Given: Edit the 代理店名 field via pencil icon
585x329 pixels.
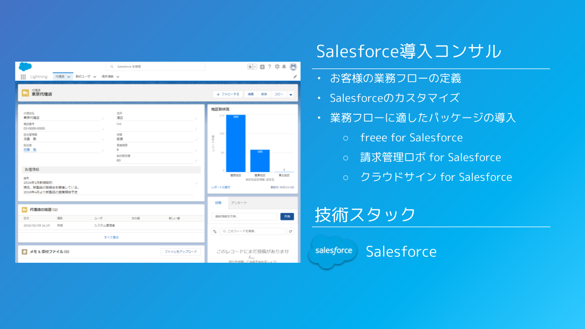Looking at the screenshot, I should coord(103,118).
